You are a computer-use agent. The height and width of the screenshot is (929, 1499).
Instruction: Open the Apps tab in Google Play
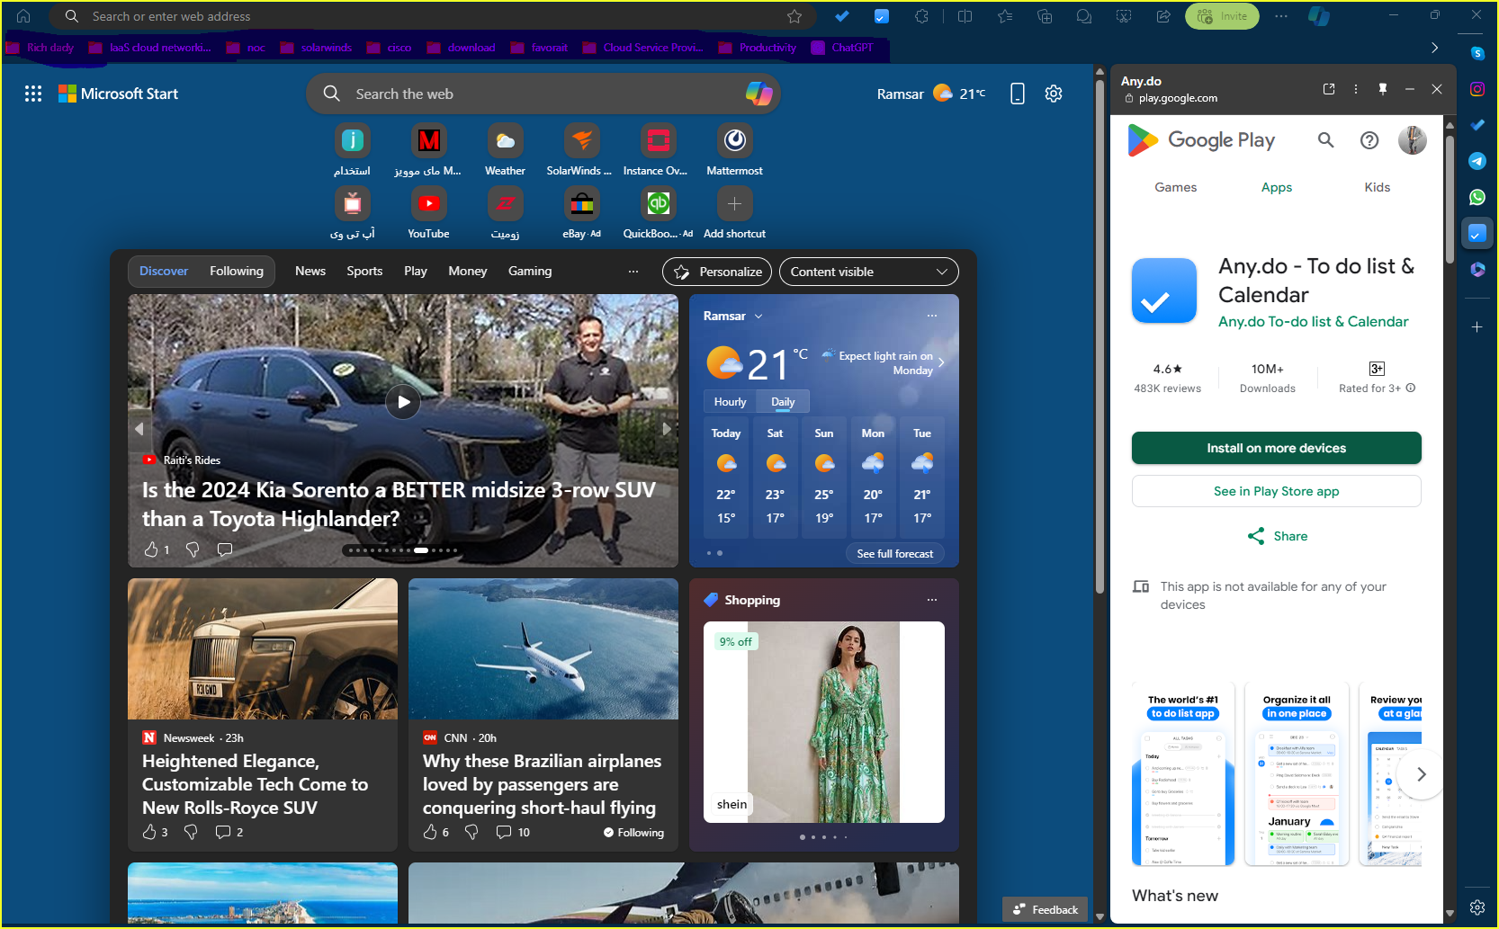point(1276,187)
